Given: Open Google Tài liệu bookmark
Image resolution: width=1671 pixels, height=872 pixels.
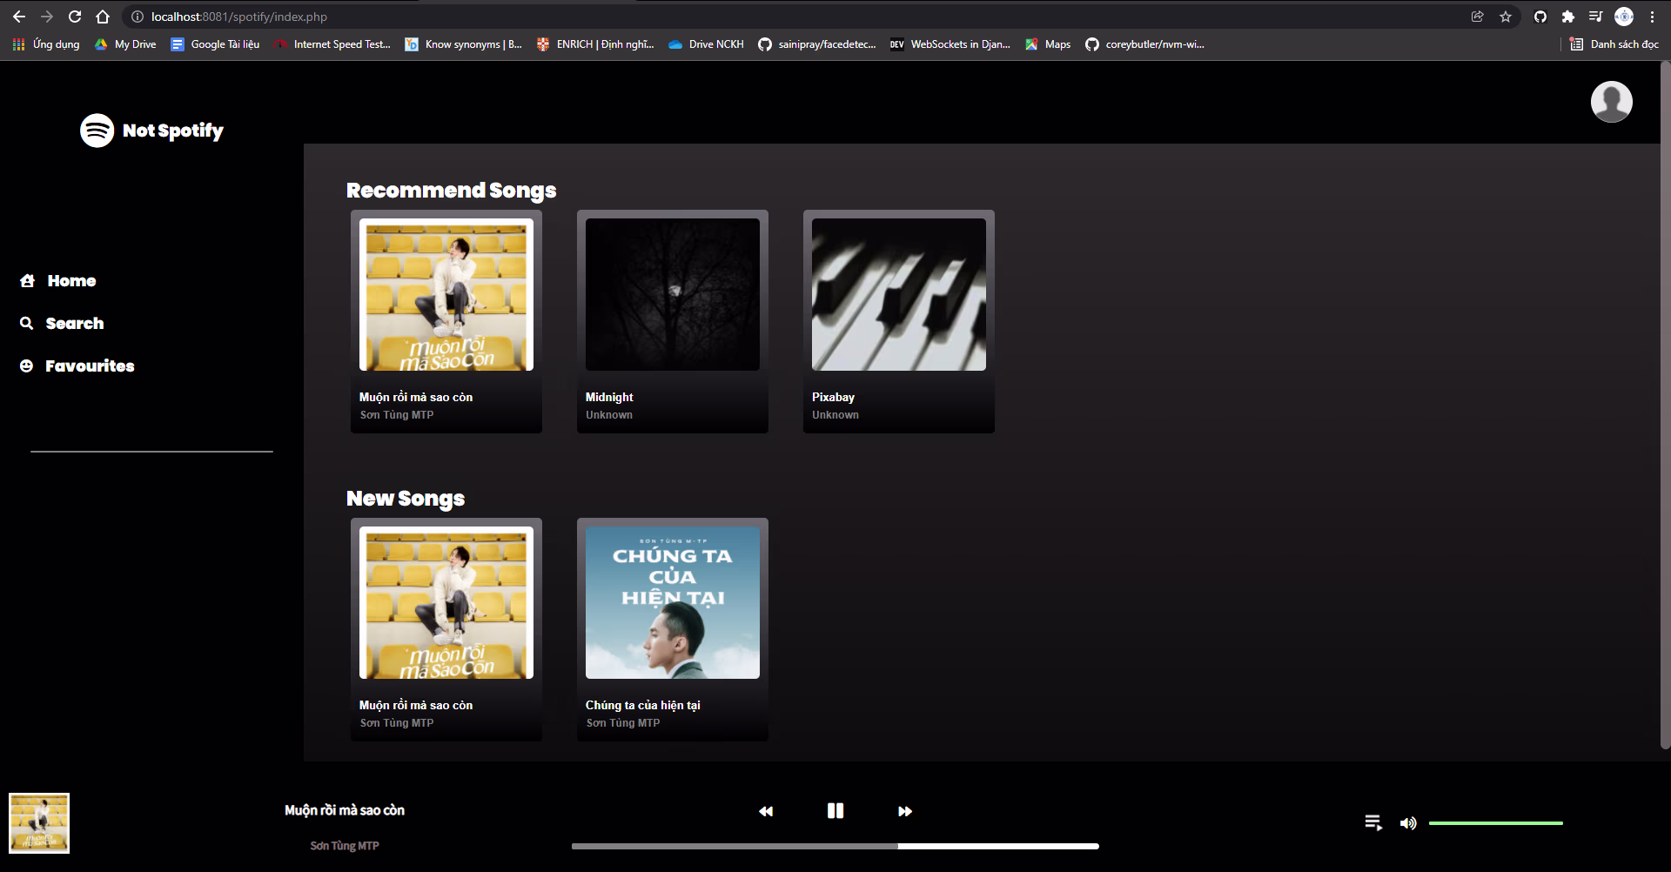Looking at the screenshot, I should 215,44.
